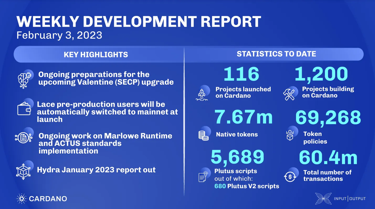
Task: Click the date February 3, 2023
Action: click(x=59, y=35)
